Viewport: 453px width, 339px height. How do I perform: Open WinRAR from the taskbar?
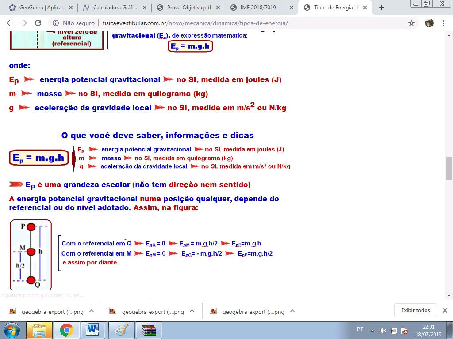(150, 330)
